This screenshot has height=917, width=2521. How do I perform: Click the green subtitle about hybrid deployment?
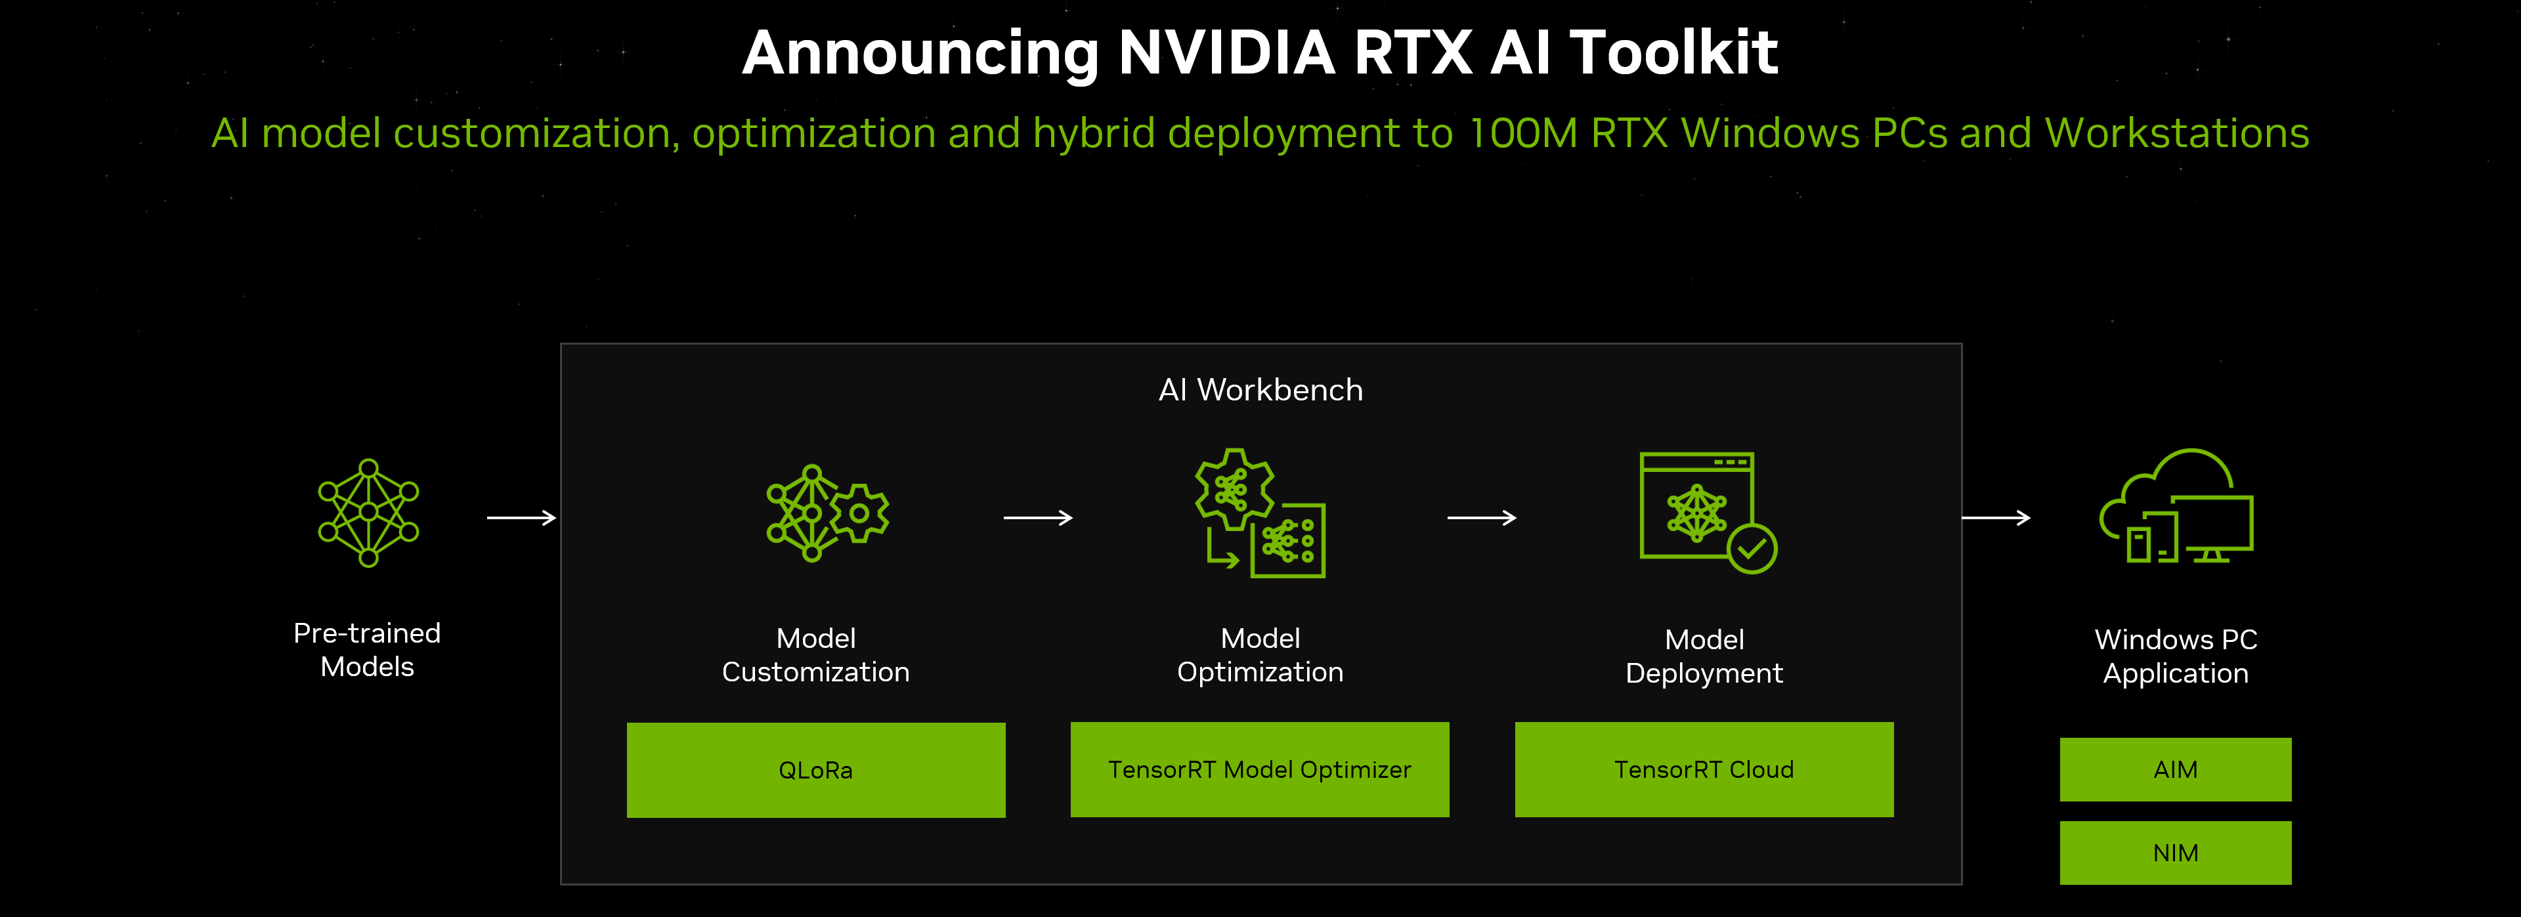pyautogui.click(x=1260, y=133)
